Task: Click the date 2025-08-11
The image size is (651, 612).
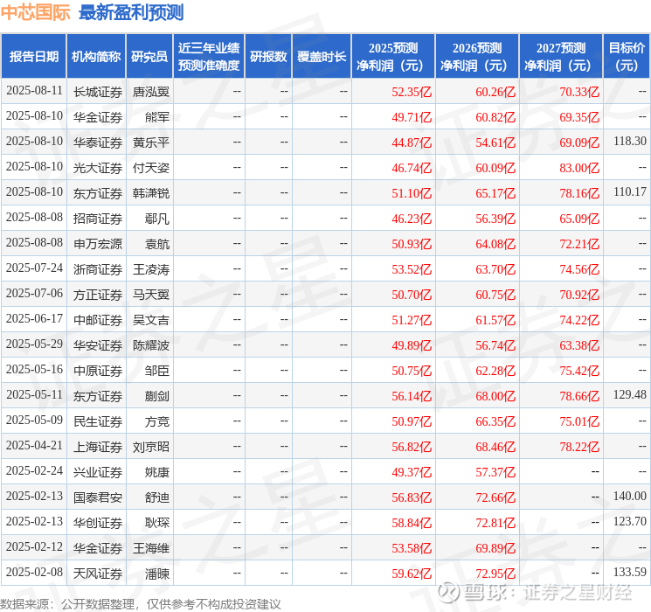Action: tap(34, 91)
